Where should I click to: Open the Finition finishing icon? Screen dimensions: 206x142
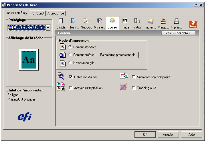(137, 21)
